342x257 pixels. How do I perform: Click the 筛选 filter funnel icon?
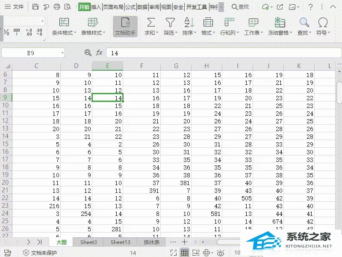(170, 22)
